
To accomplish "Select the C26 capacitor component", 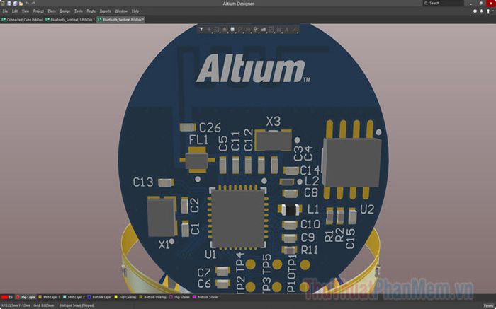I will coord(188,127).
